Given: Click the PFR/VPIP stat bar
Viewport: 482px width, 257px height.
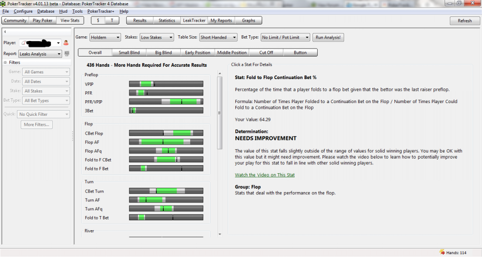Looking at the screenshot, I should [166, 102].
